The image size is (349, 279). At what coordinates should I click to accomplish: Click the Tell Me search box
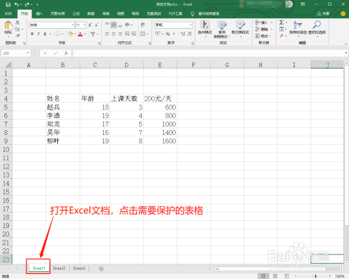click(x=209, y=14)
